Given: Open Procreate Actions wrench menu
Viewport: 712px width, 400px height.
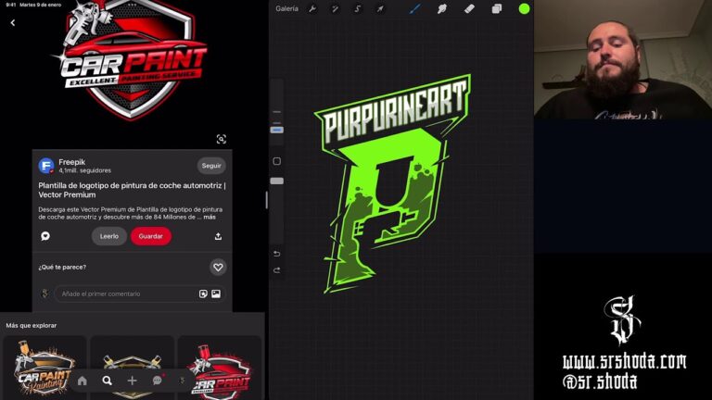Looking at the screenshot, I should [x=312, y=8].
